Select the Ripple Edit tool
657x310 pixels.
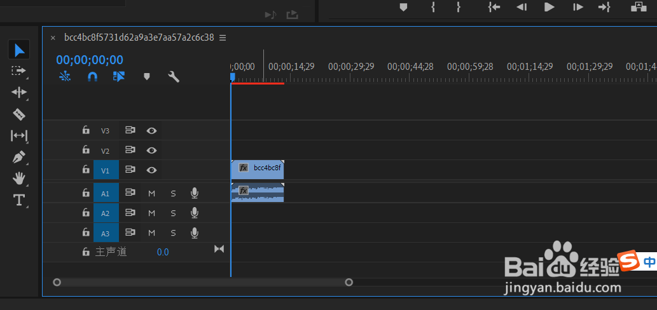[19, 93]
